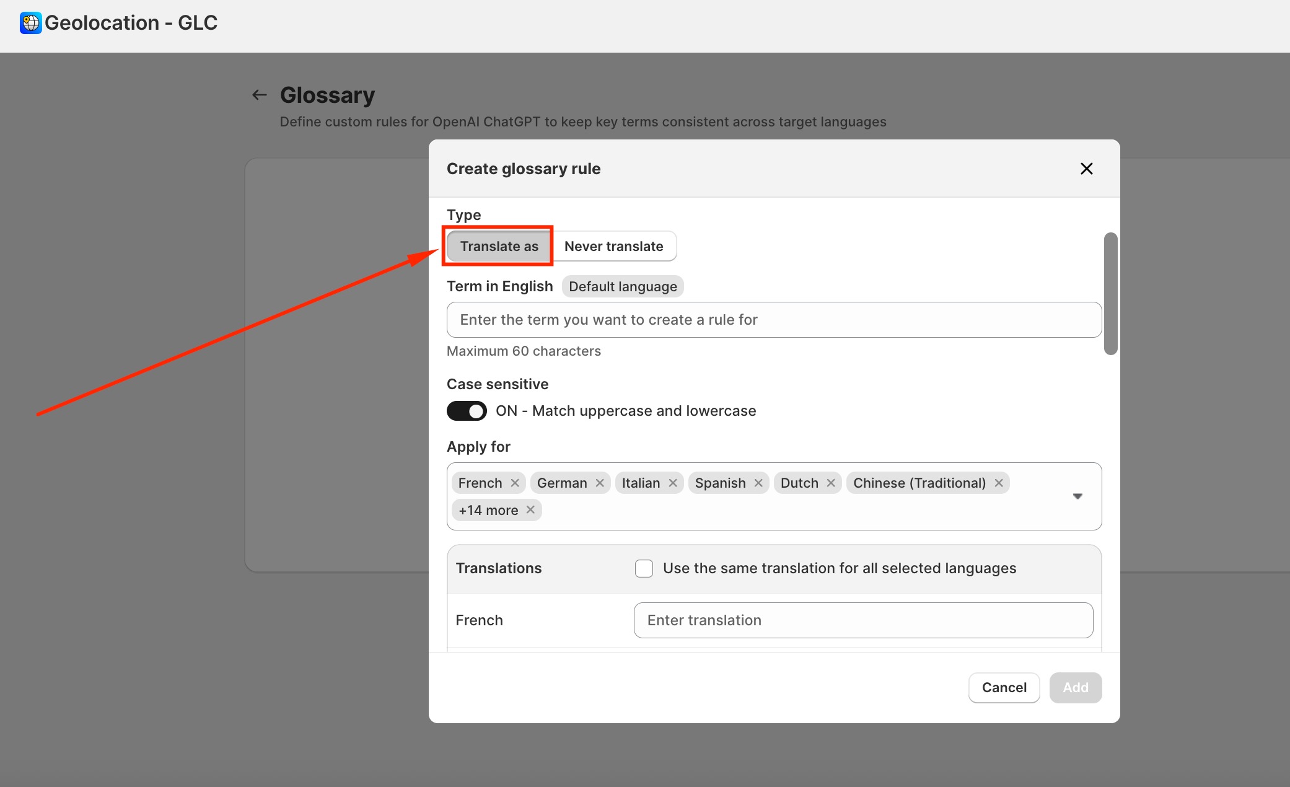Remove the German language tag
Viewport: 1290px width, 787px height.
pyautogui.click(x=600, y=483)
